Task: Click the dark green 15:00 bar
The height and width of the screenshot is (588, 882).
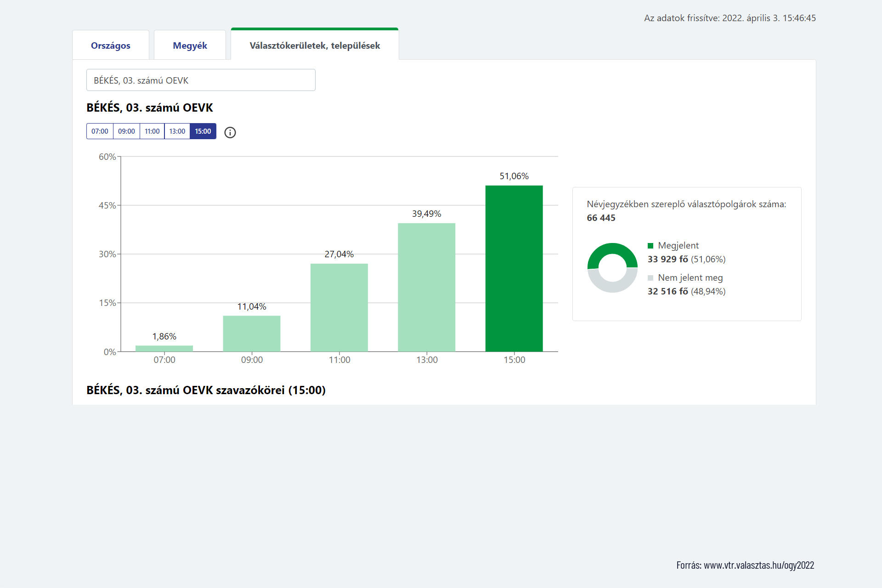Action: [514, 269]
